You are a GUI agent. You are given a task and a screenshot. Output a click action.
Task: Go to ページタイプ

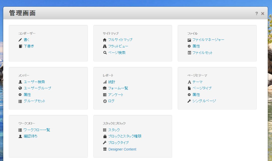[x=202, y=88]
